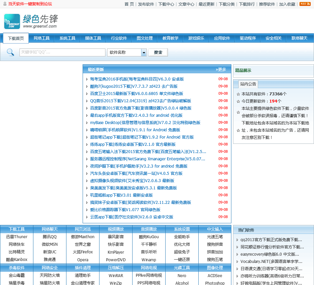314x285 pixels.
Task: Open the 一键还原 link
Action: coord(182,259)
